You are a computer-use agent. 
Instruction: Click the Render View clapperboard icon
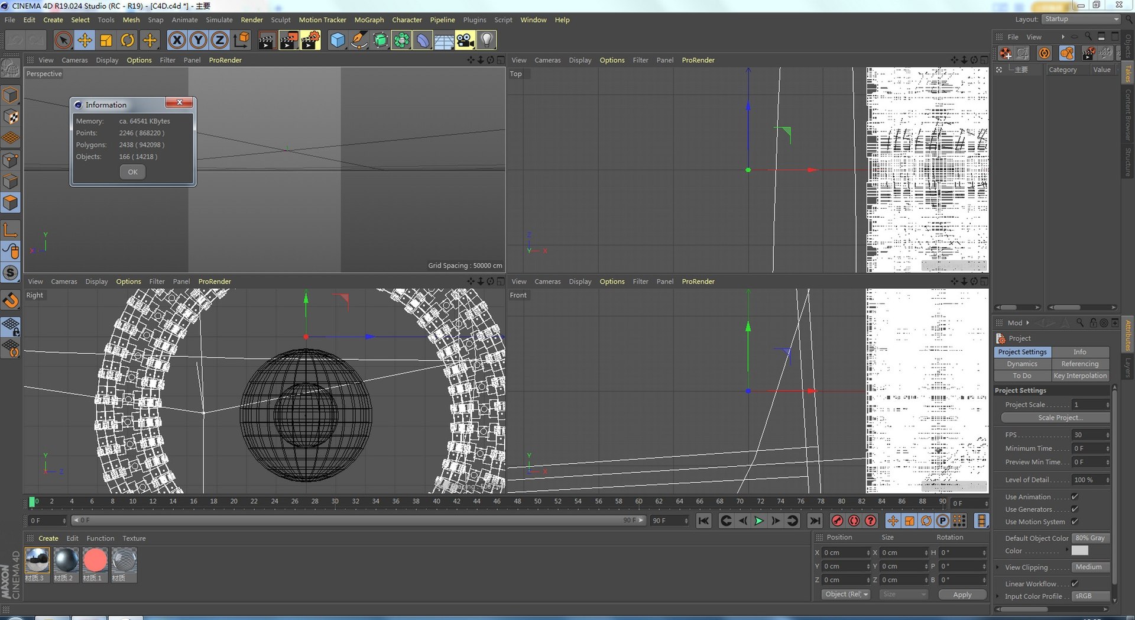267,40
